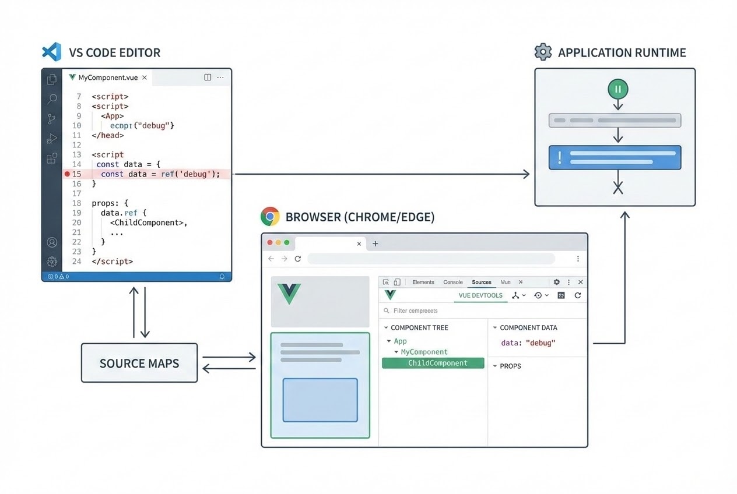Screen dimensions: 737x494
Task: Open the component inspector dropdown in Vue DevTools
Action: (x=518, y=295)
